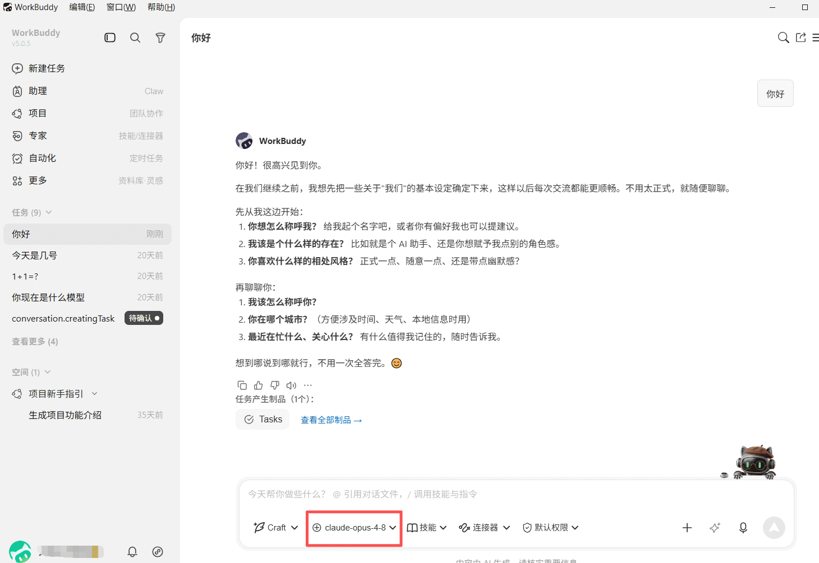Open the 技能 skills dropdown
This screenshot has width=819, height=563.
427,528
